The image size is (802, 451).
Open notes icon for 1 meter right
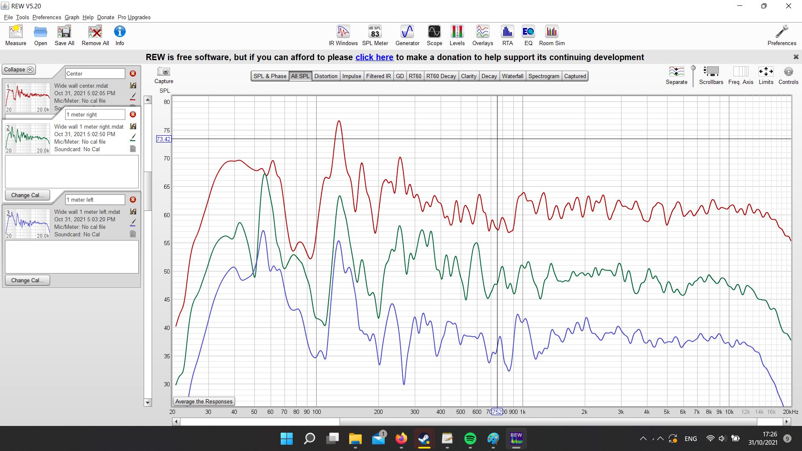coord(133,149)
